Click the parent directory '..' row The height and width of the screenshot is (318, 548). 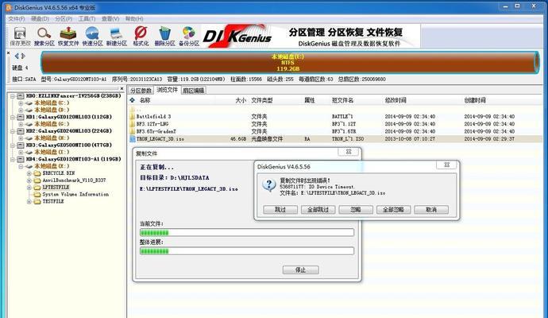coord(335,110)
